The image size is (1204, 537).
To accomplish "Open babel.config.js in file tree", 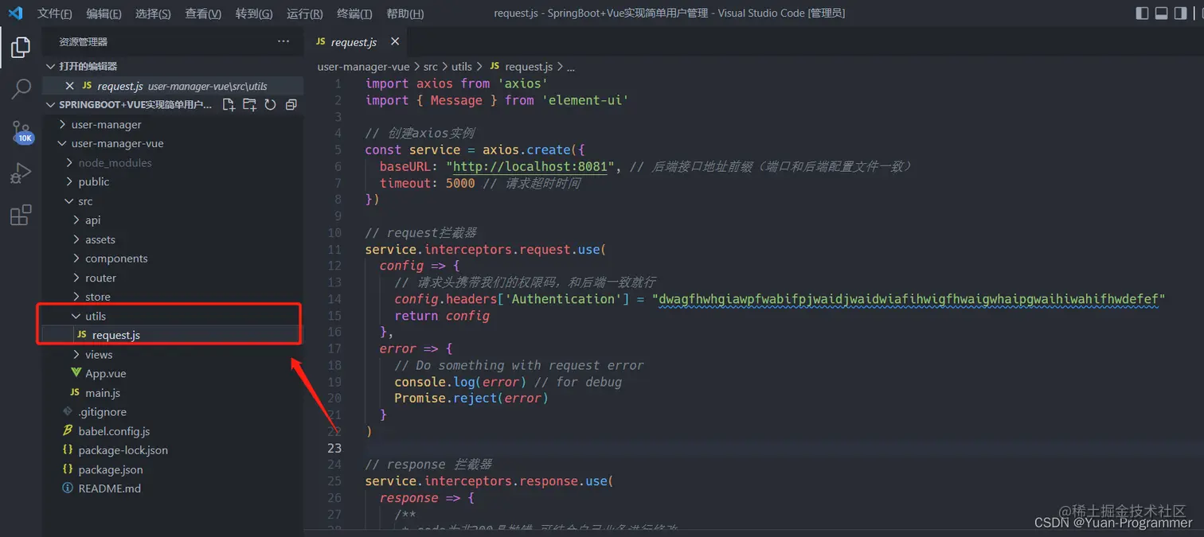I will tap(173, 430).
